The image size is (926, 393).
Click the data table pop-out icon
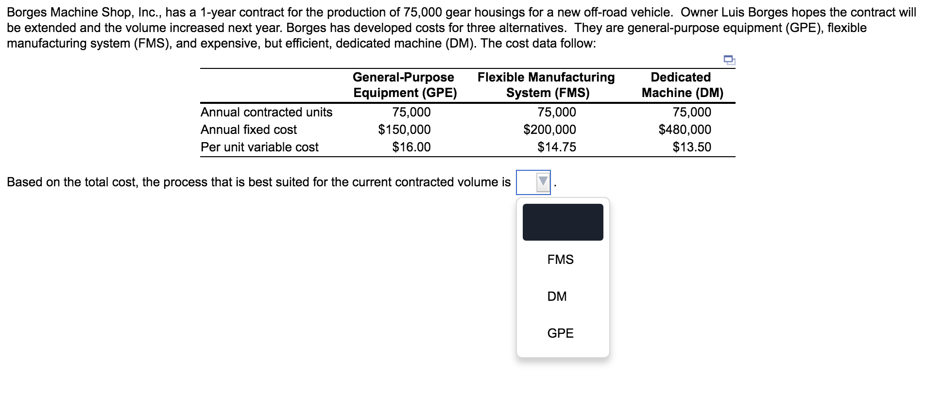pyautogui.click(x=730, y=60)
